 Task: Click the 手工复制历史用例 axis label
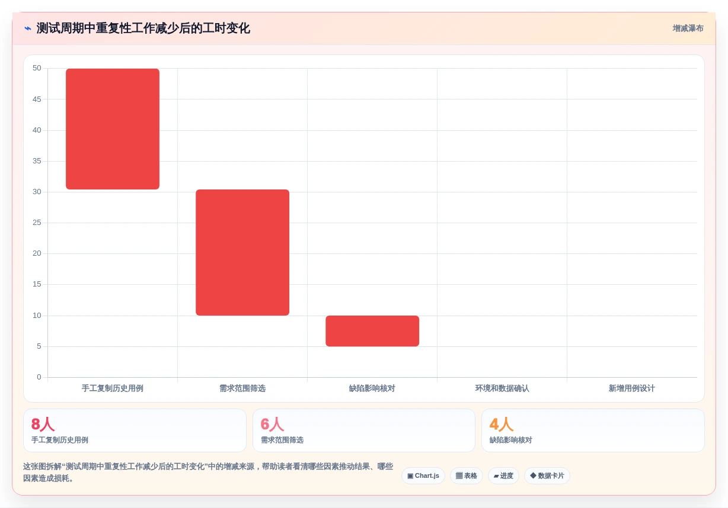coord(113,388)
